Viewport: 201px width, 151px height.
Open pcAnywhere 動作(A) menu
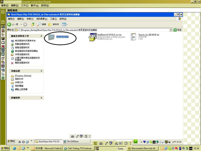[35, 6]
